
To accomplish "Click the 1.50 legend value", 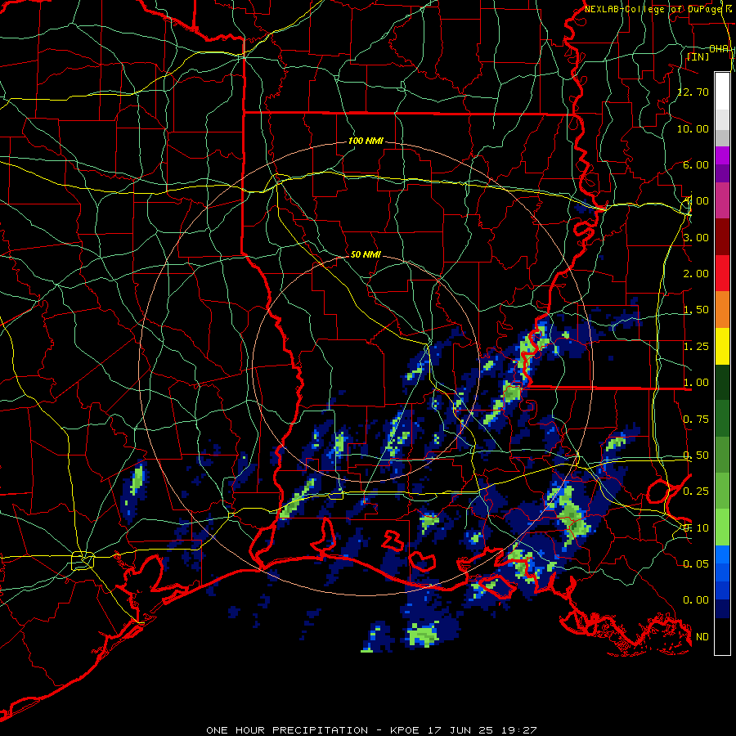I will [x=696, y=310].
